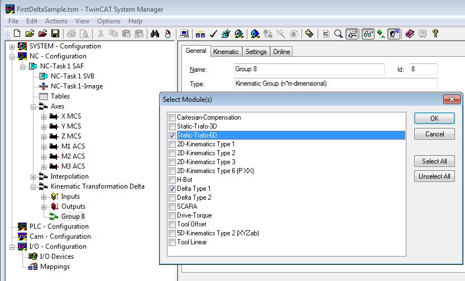
Task: Switch to the Kinematic tab
Action: pyautogui.click(x=226, y=52)
